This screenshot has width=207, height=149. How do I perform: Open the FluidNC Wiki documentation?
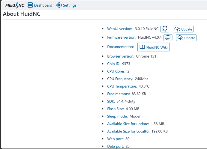154,47
